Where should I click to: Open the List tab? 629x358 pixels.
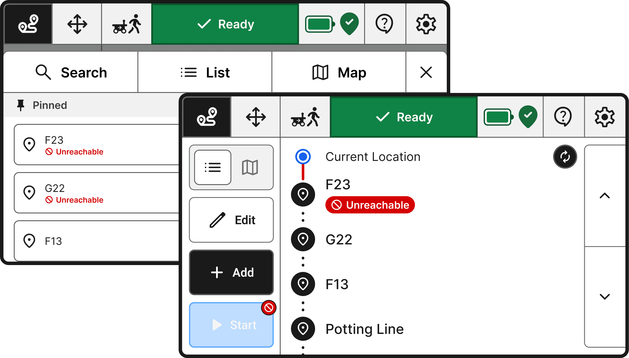[205, 73]
